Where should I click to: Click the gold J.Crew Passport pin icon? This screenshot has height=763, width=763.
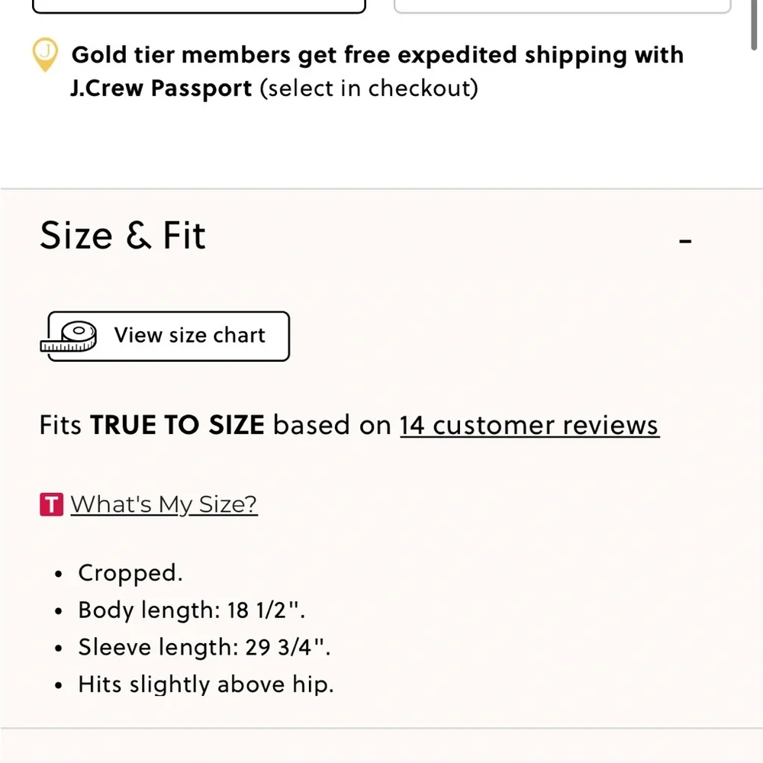(x=45, y=54)
